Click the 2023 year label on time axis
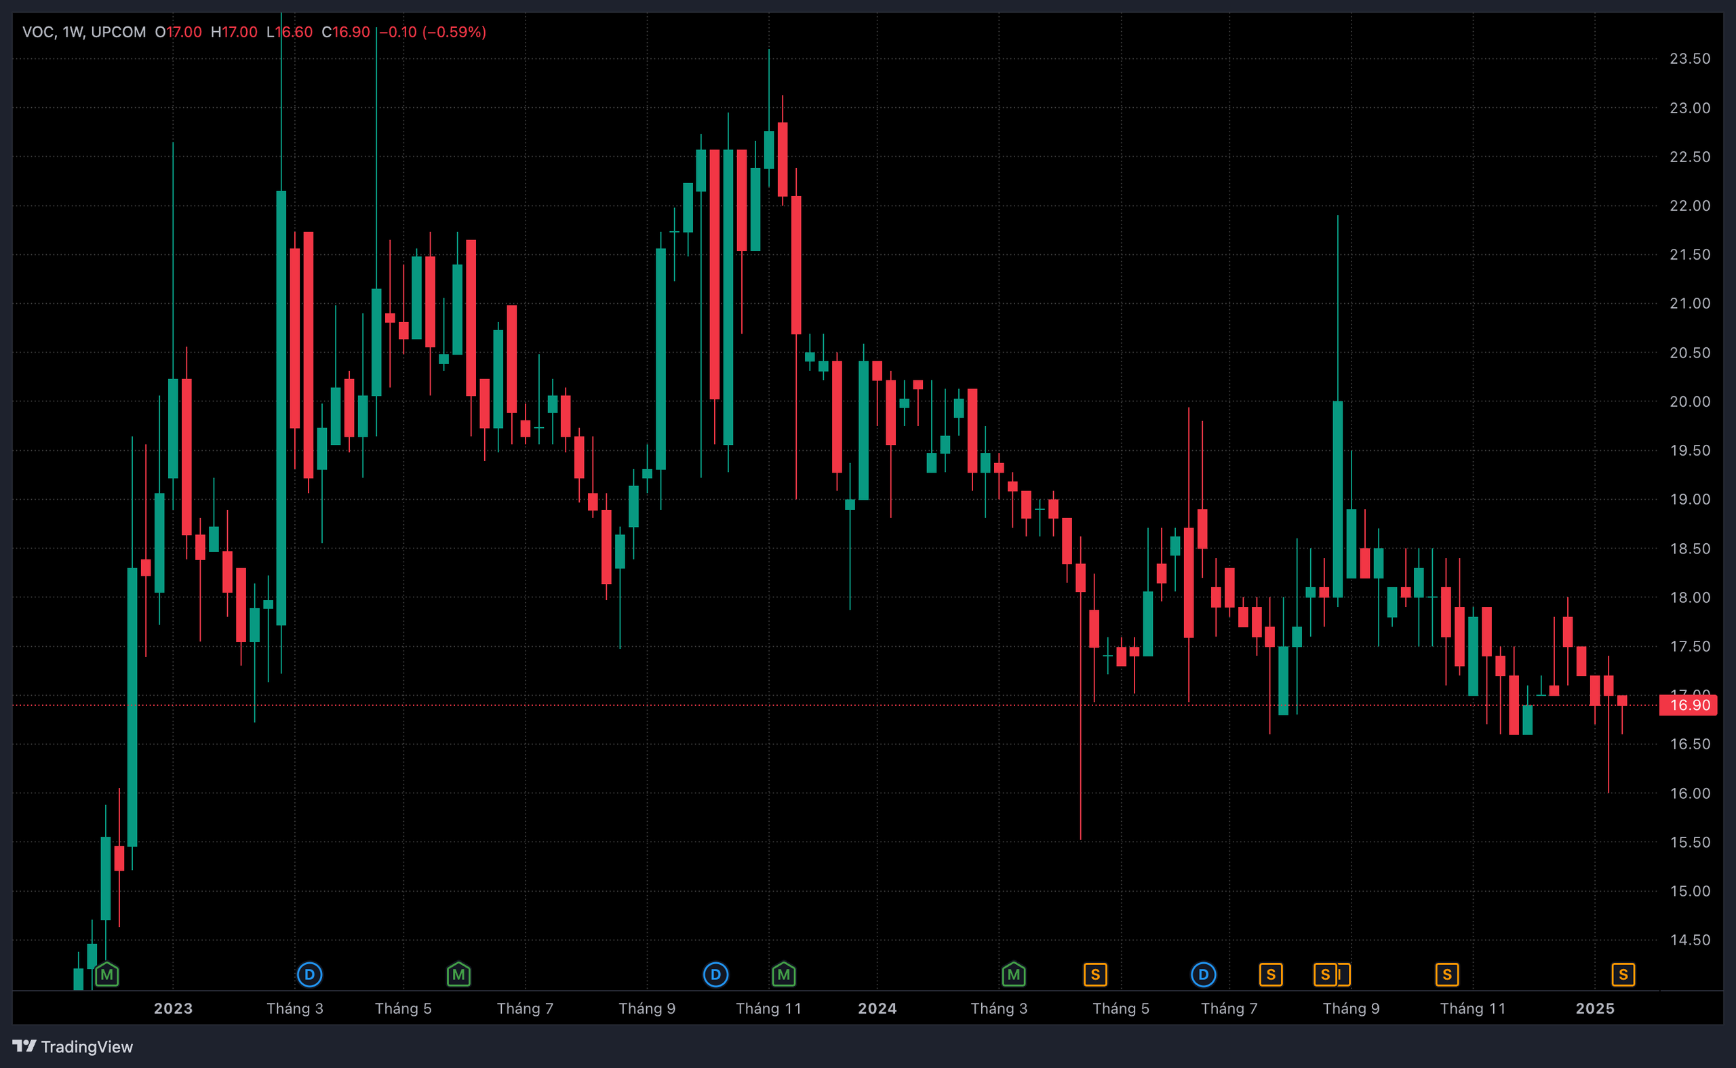1736x1068 pixels. click(173, 1008)
